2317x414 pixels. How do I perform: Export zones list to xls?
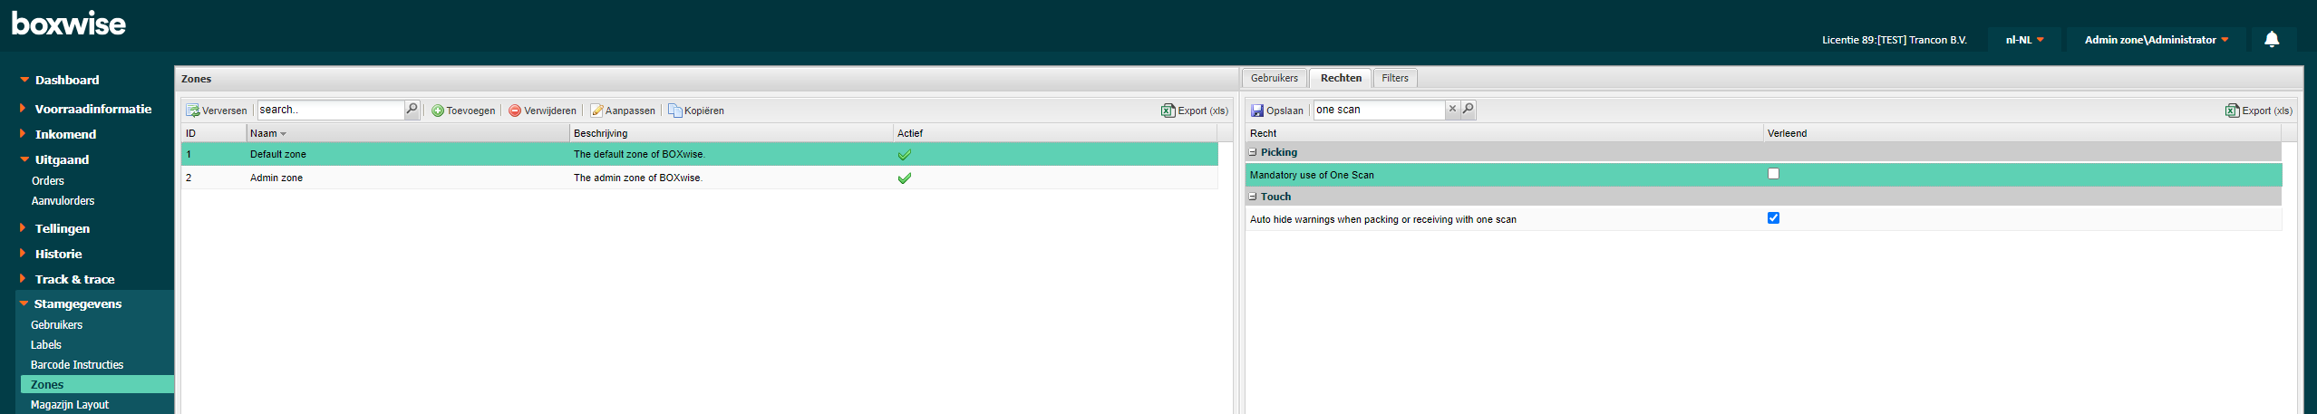[x=1194, y=111]
